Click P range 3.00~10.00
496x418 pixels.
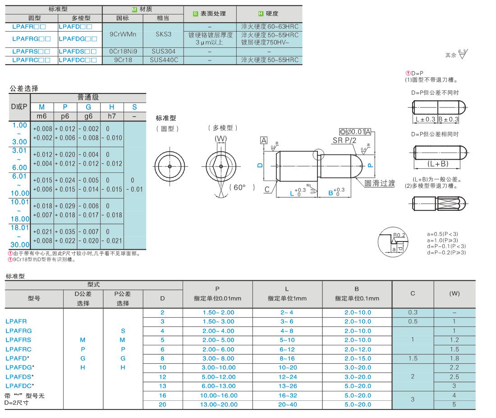coord(219,367)
